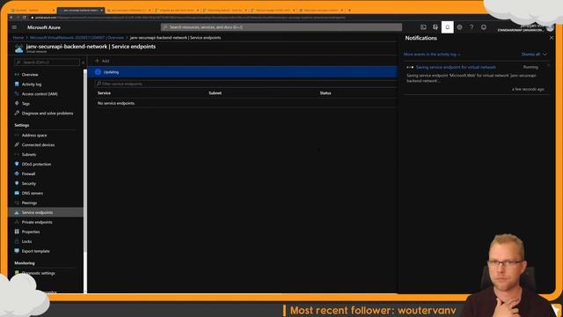This screenshot has width=563, height=317.
Task: Open Export template in sidebar
Action: [35, 252]
